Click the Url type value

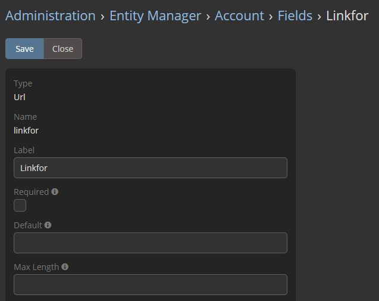20,97
